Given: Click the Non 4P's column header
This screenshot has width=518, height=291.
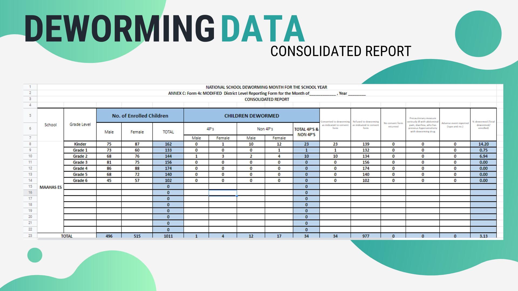Looking at the screenshot, I should click(x=265, y=129).
